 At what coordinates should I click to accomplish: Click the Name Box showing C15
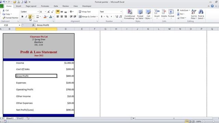click(x=11, y=25)
